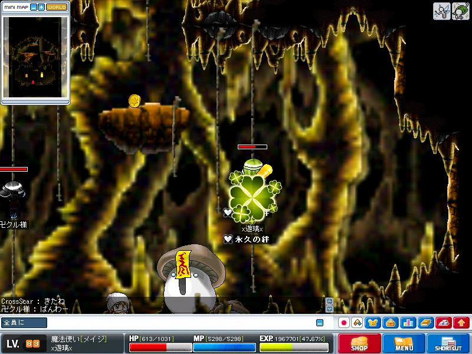Click the green-haired character buff icon
472x354 pixels.
[460, 11]
